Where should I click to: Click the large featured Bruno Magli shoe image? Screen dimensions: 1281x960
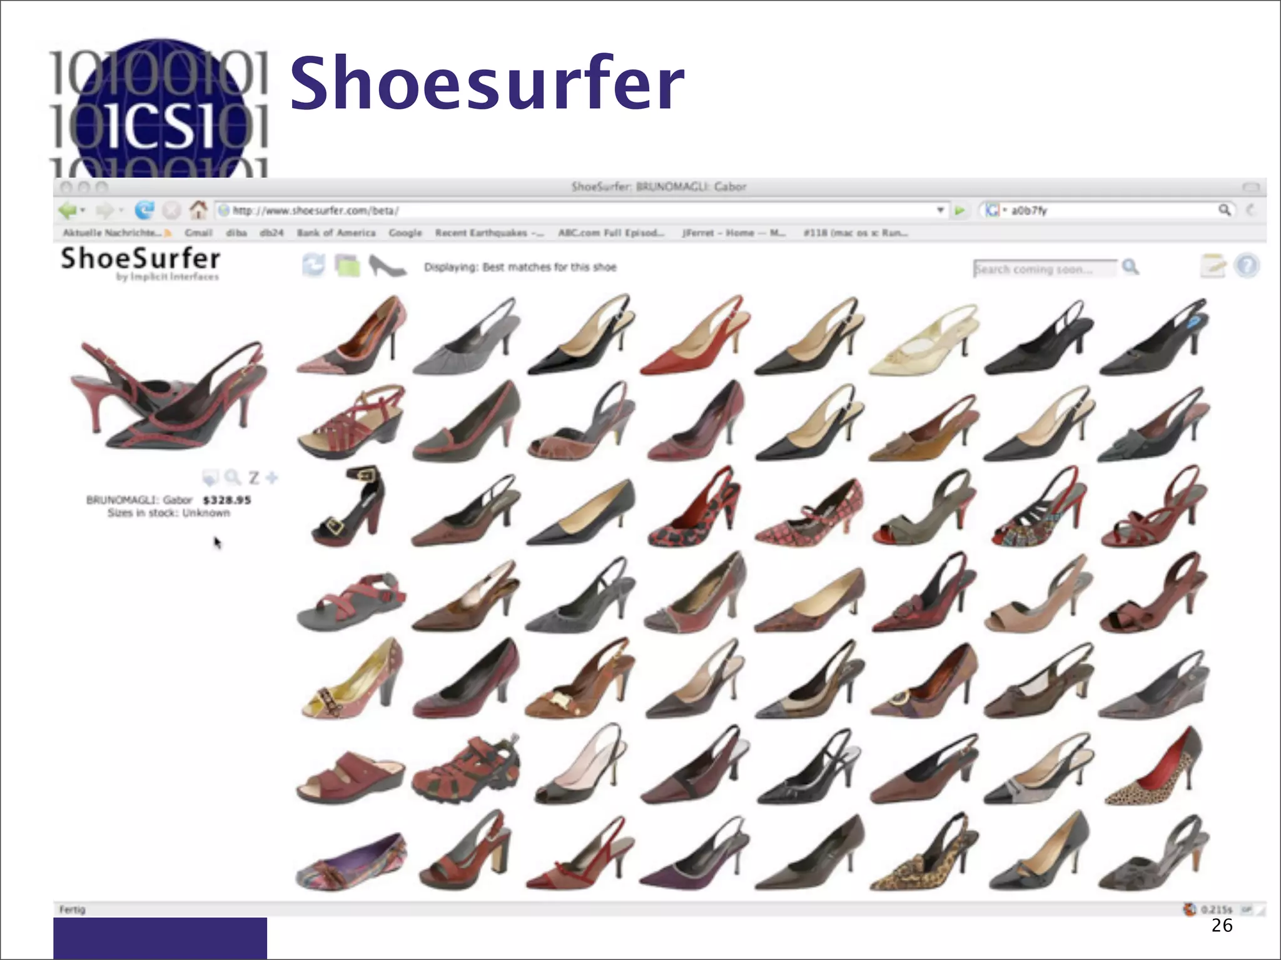pos(168,394)
